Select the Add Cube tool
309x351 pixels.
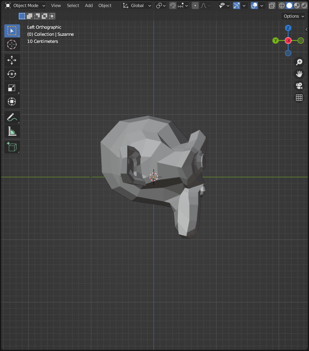tap(12, 147)
